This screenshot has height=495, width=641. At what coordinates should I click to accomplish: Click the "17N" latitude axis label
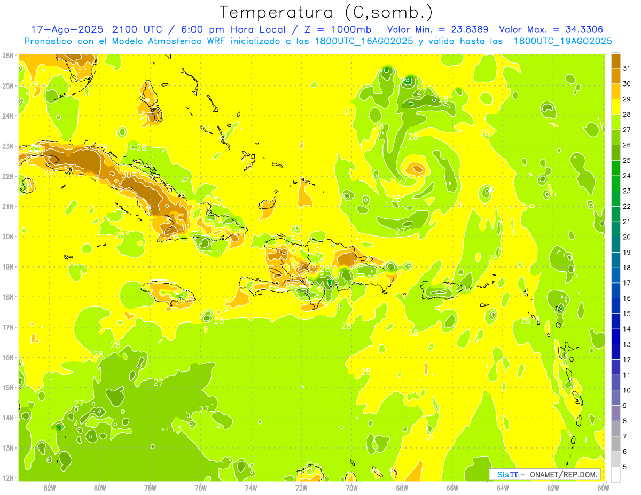(x=7, y=327)
